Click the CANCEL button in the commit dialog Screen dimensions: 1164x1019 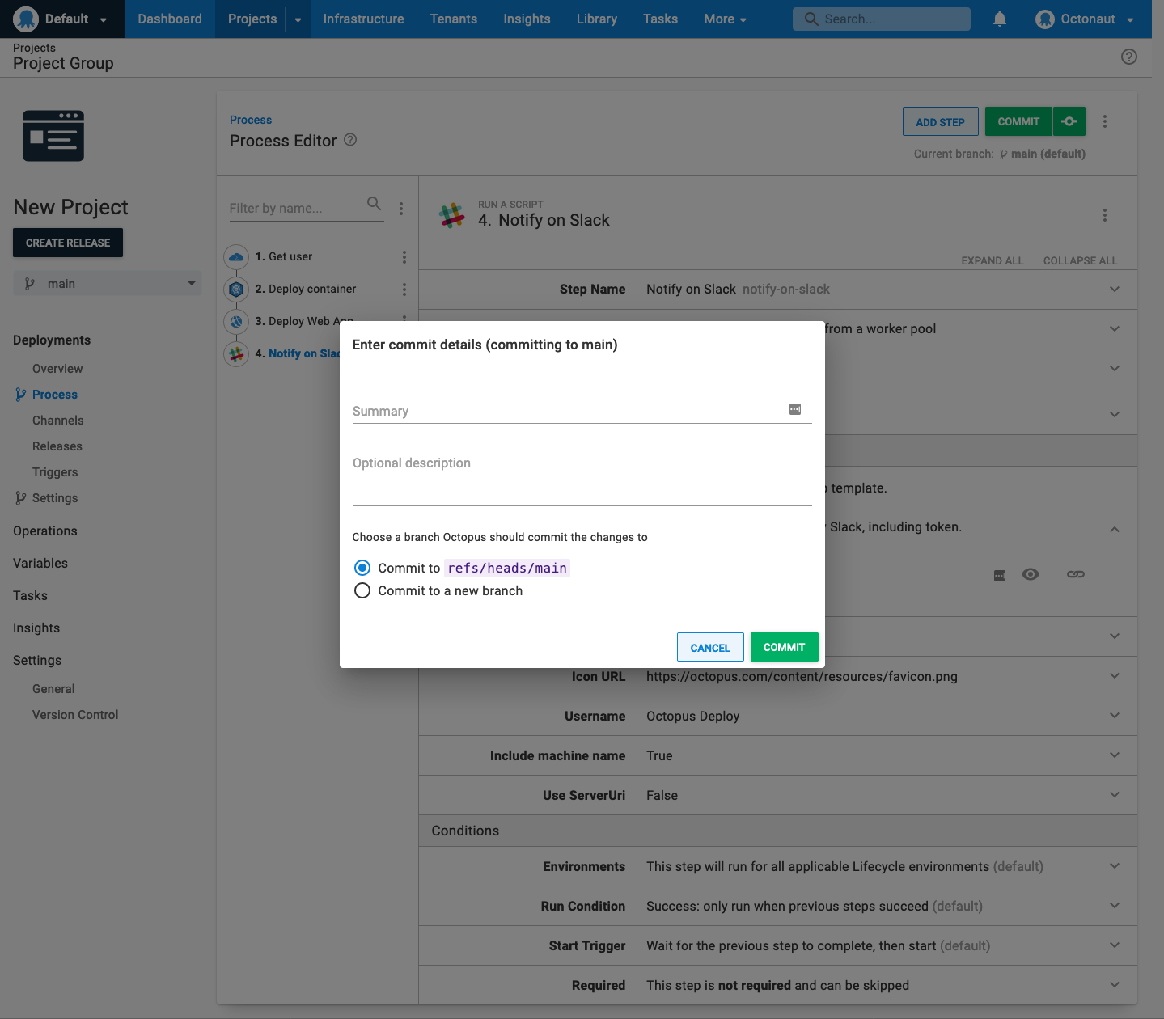click(x=709, y=647)
